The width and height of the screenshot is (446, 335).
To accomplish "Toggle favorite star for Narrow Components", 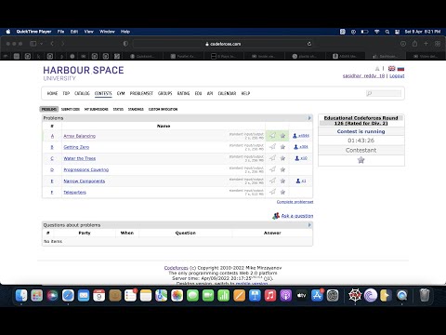I will 282,181.
